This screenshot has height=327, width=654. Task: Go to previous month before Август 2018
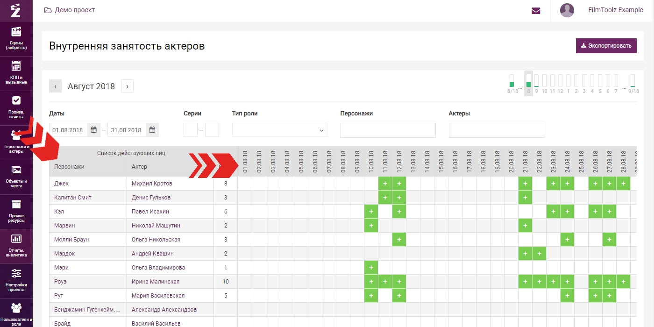55,86
